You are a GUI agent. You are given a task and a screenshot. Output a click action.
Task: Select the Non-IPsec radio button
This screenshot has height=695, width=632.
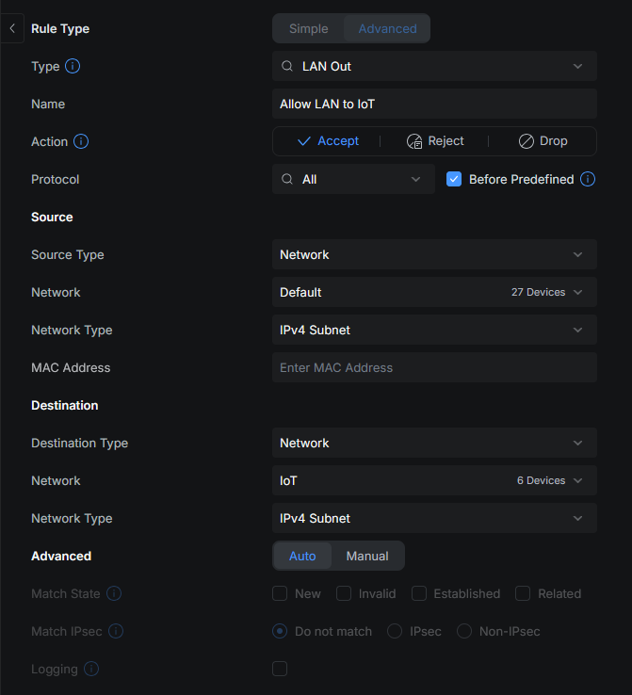pos(464,631)
